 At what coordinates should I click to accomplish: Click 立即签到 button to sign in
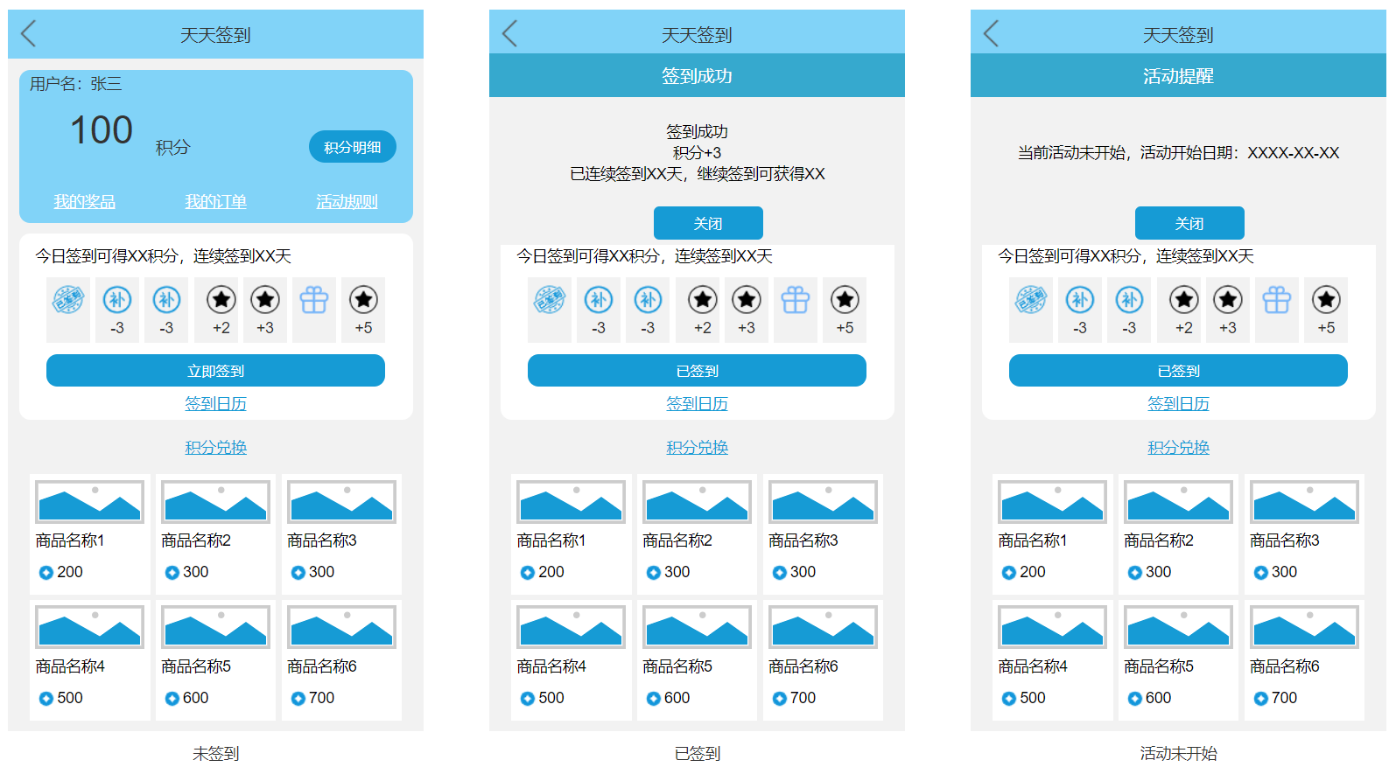(215, 371)
